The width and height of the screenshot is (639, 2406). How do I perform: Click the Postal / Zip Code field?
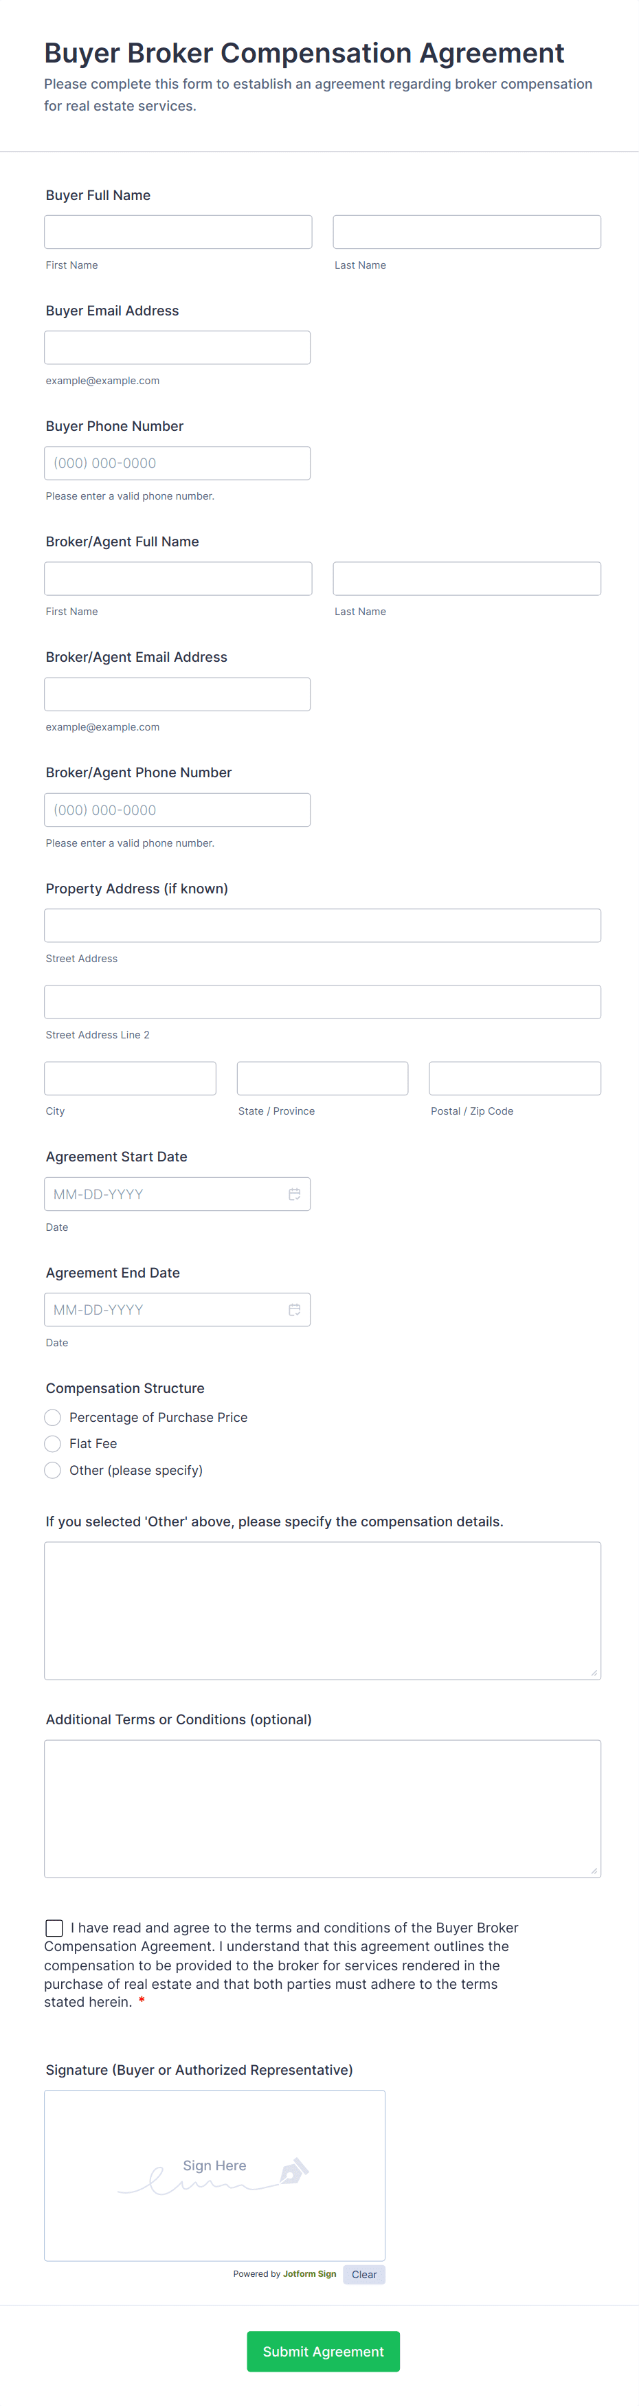point(515,1079)
